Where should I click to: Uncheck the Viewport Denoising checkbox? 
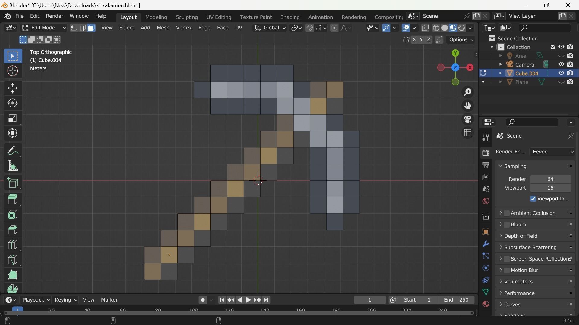pos(533,199)
